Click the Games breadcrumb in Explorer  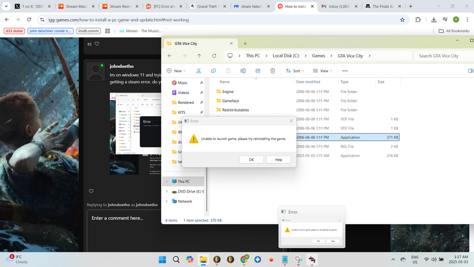[319, 55]
